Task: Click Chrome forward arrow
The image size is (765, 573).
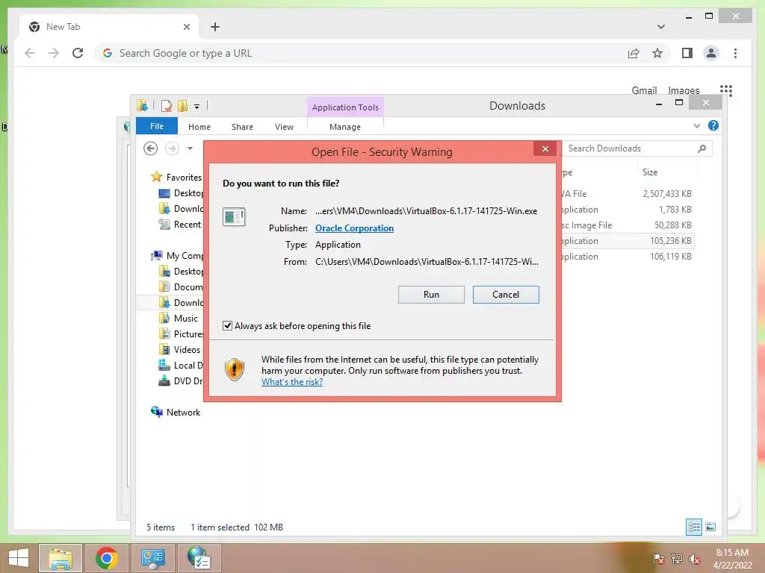Action: click(54, 53)
